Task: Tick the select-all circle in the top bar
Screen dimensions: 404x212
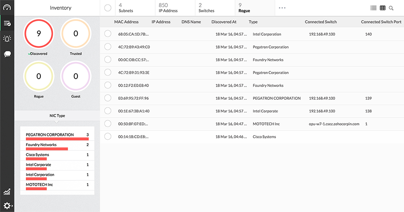Action: (108, 8)
